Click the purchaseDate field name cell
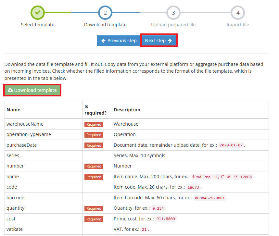The width and height of the screenshot is (279, 236). (x=22, y=145)
